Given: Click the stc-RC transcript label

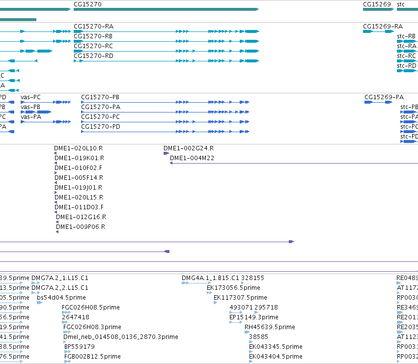Looking at the screenshot, I should (x=406, y=56).
